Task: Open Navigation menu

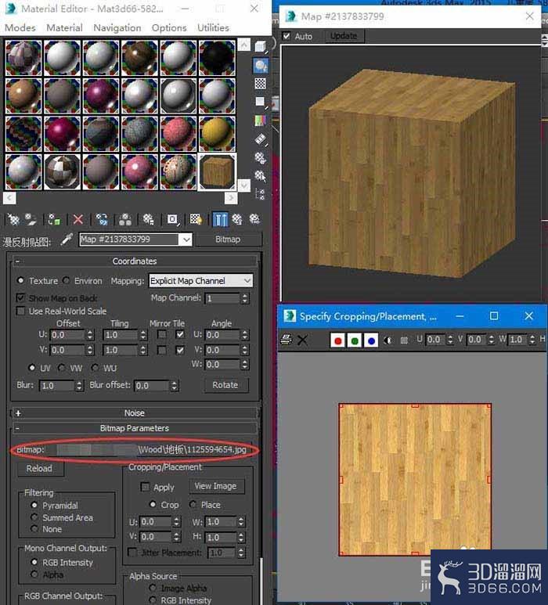Action: point(117,27)
